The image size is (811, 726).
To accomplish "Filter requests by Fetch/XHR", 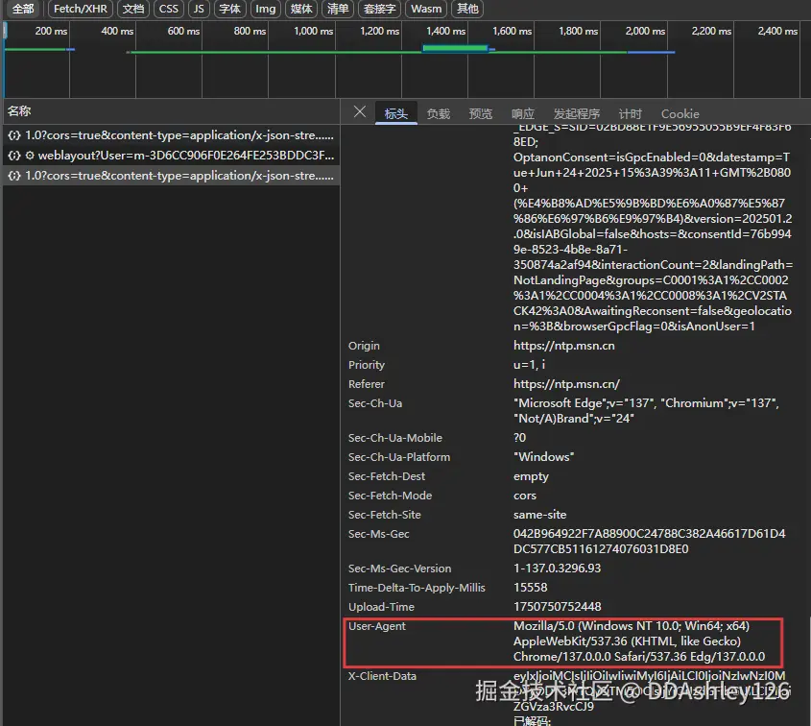I will 81,9.
